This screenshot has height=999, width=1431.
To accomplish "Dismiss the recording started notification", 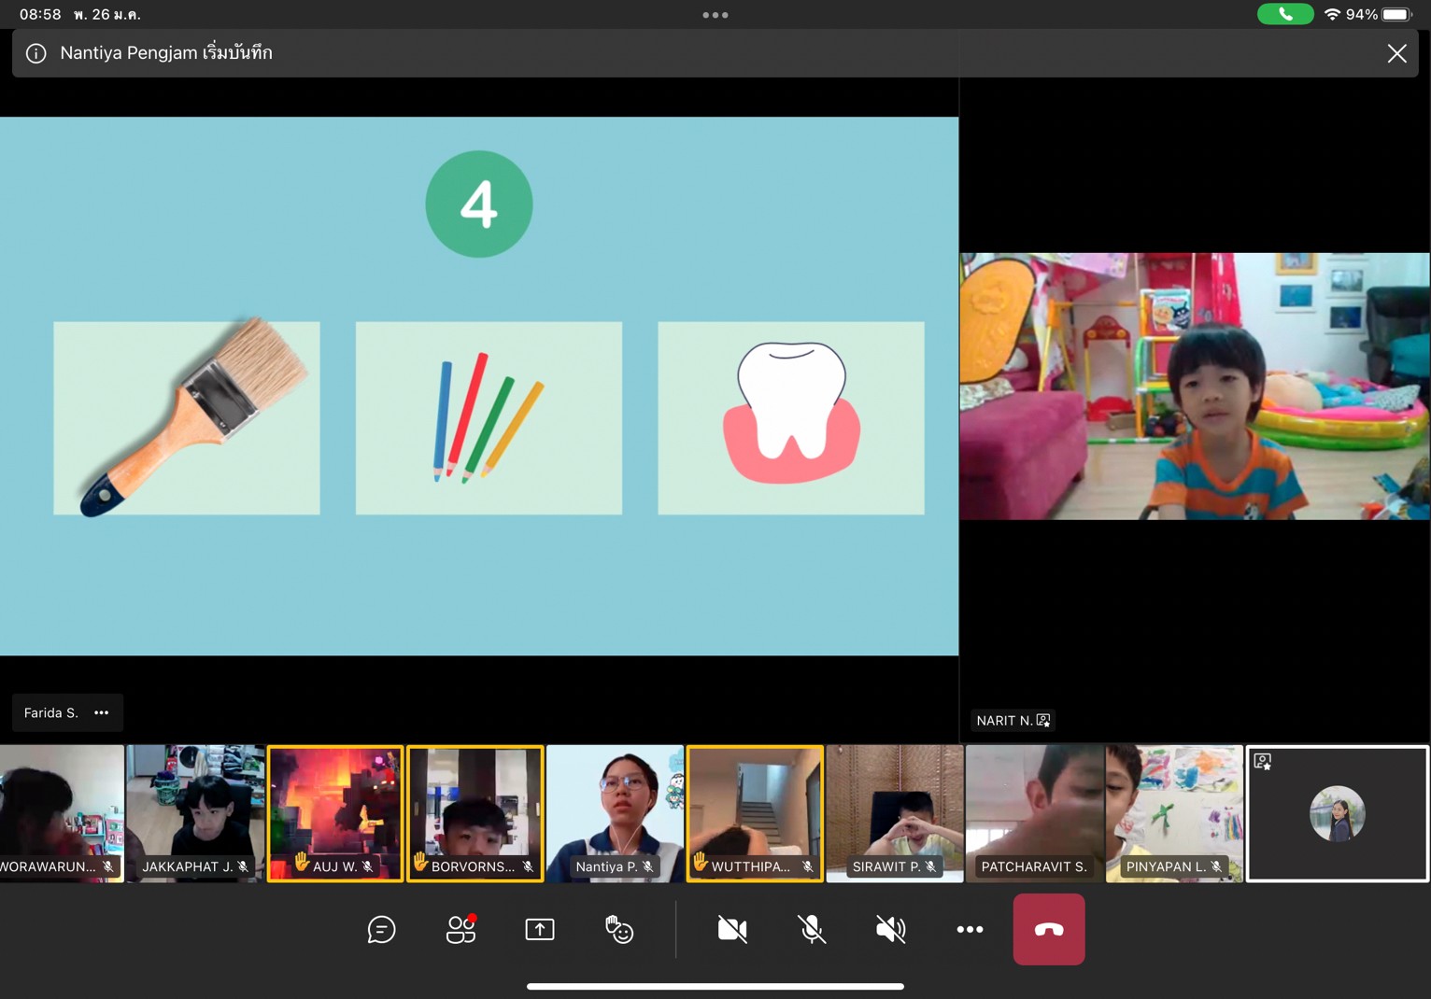I will (x=1396, y=53).
